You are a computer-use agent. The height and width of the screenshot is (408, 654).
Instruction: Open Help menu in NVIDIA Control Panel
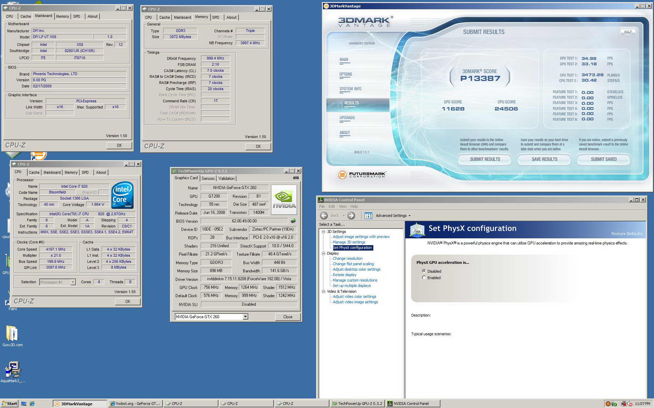354,206
